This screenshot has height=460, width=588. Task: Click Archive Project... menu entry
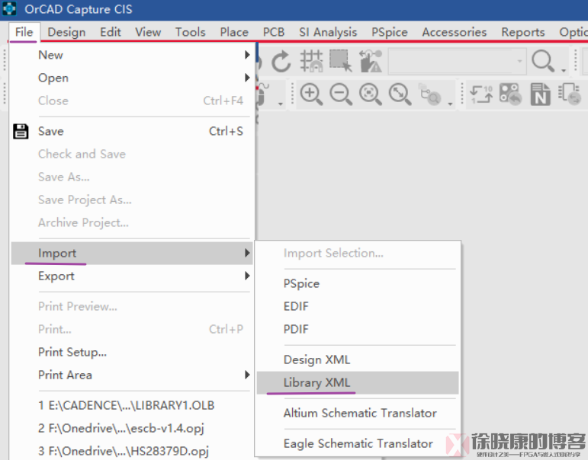(x=132, y=223)
